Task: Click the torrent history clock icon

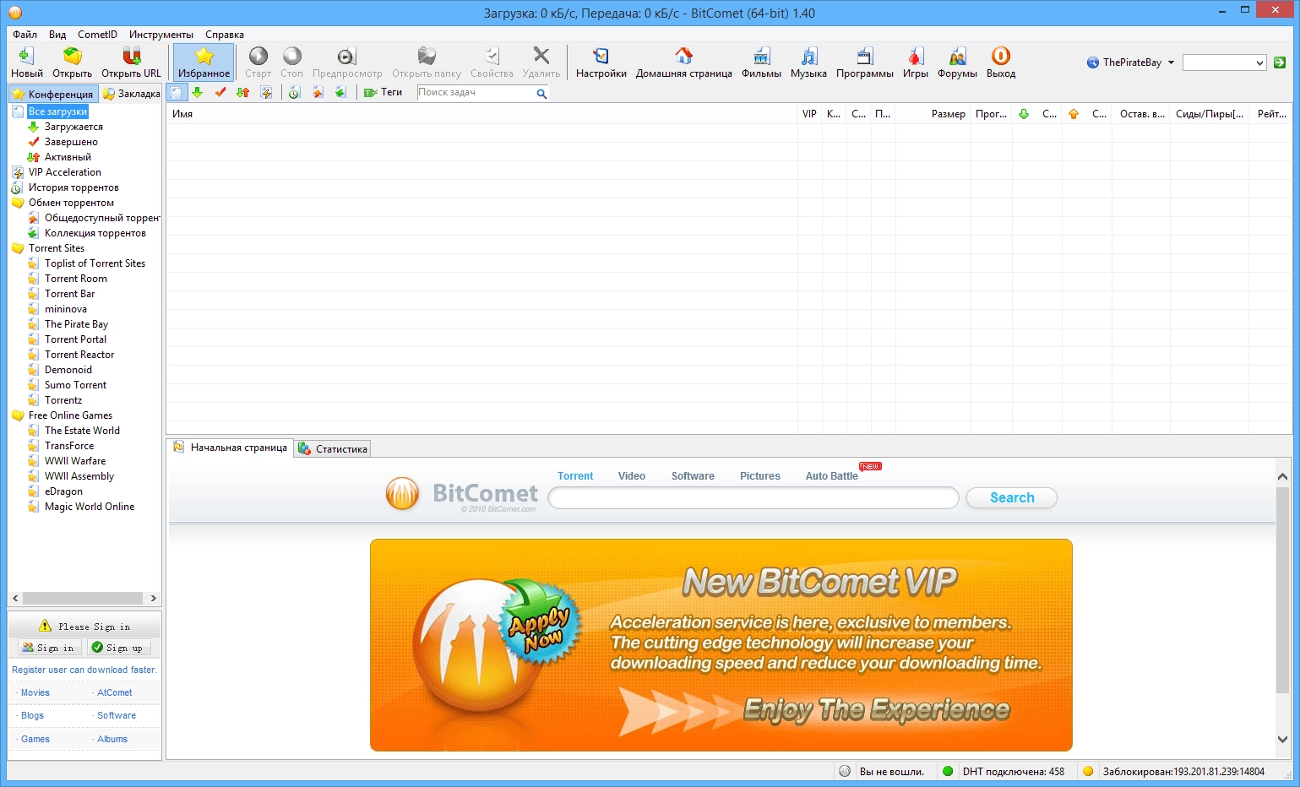Action: click(294, 92)
